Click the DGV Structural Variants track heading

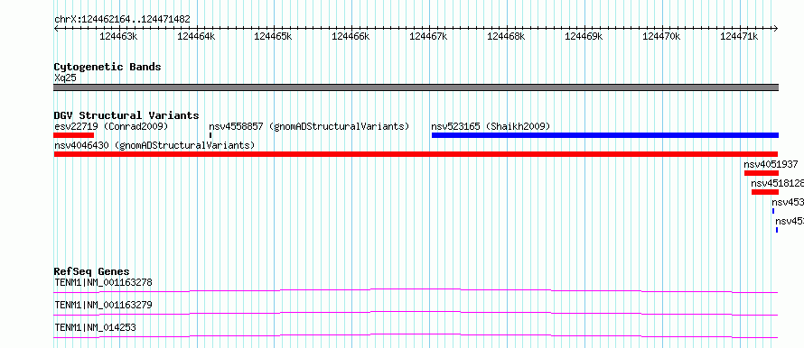tap(126, 115)
